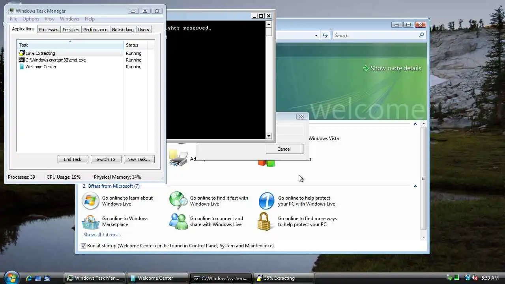Click the 36% Extracting taskbar button
Screen dimensions: 505x284
point(284,278)
